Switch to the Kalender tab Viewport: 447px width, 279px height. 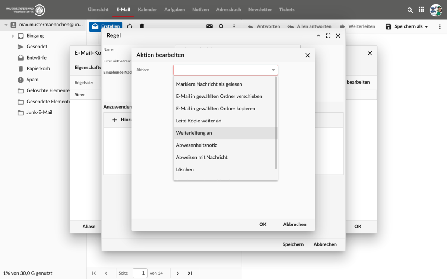(x=147, y=10)
